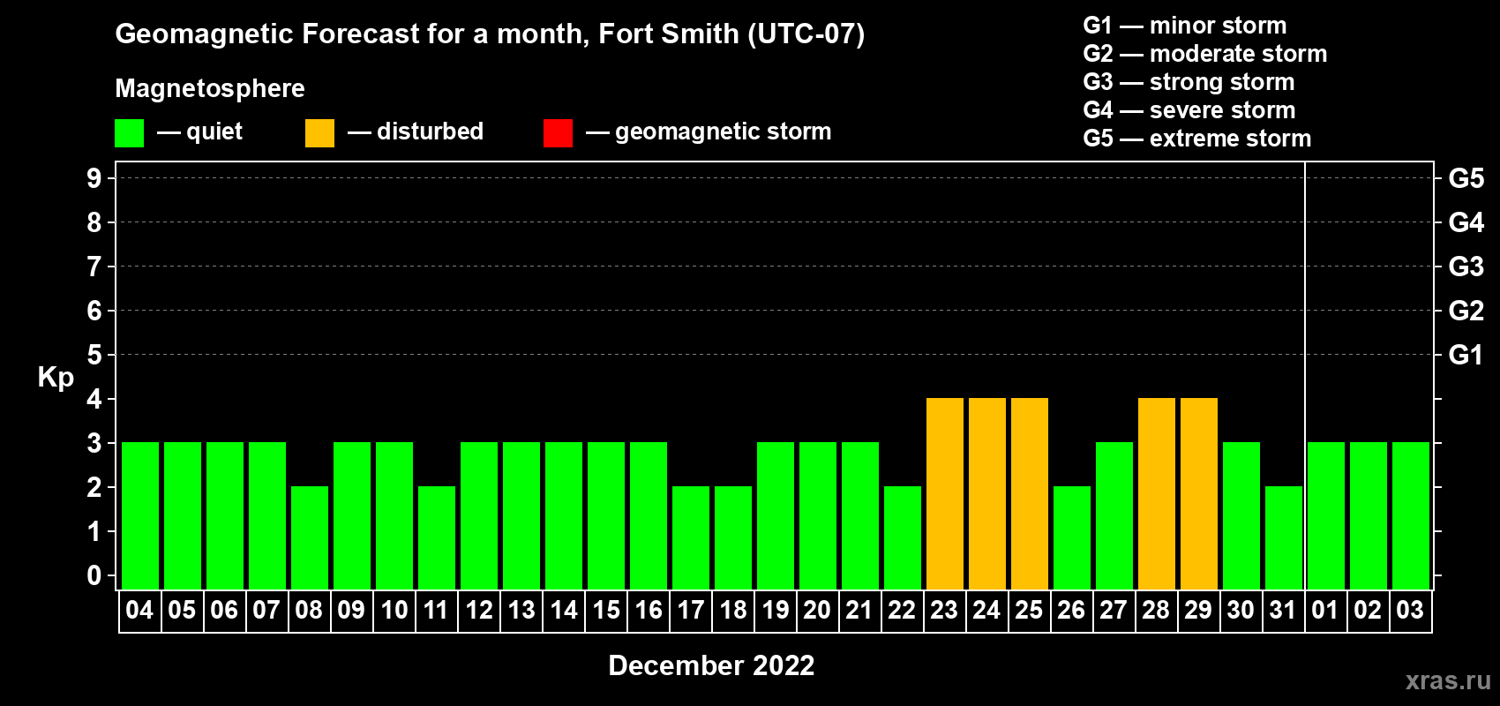
Task: Select the yellow bar above date 25
Action: pos(1029,493)
